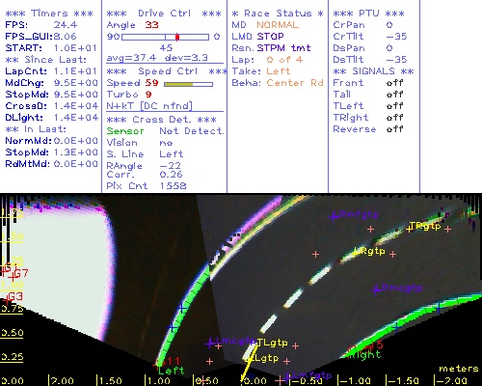Toggle the Reverse signal off indicator

394,129
